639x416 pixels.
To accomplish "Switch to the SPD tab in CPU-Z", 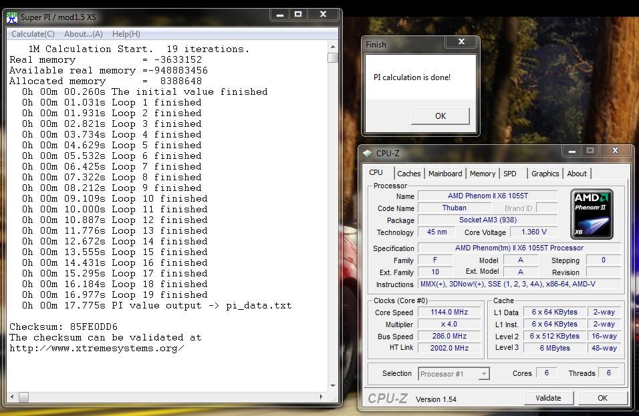I will [510, 174].
